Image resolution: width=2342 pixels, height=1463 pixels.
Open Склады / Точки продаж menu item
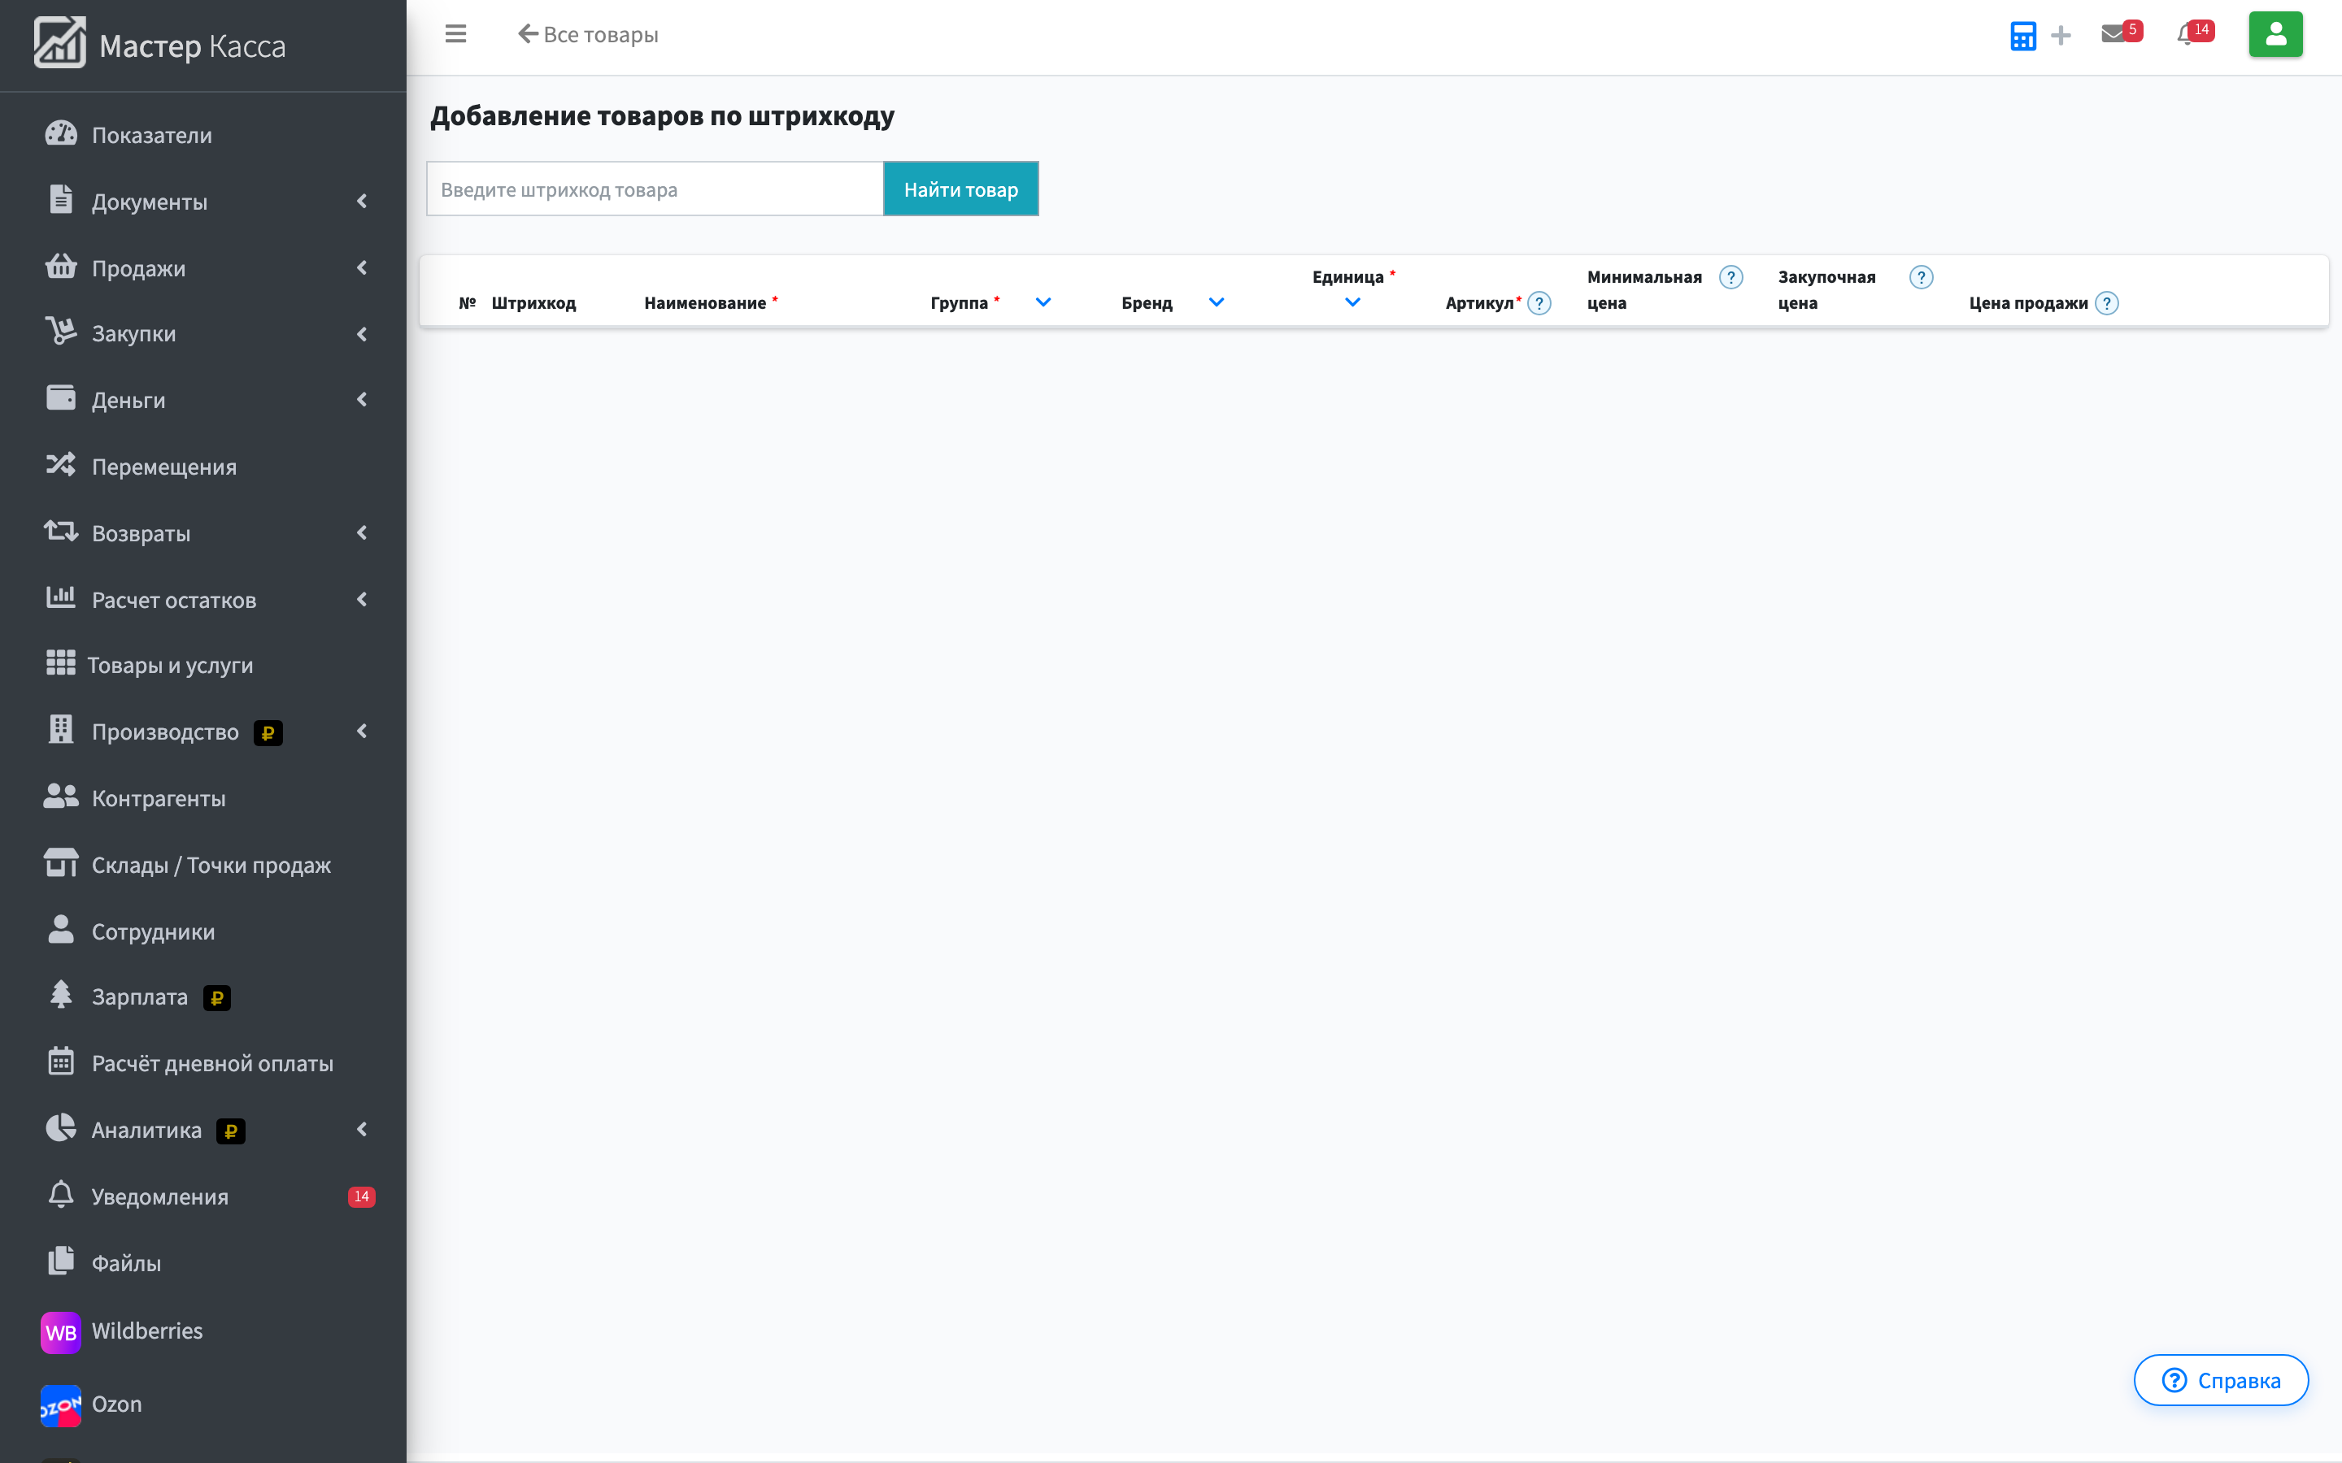click(x=203, y=865)
